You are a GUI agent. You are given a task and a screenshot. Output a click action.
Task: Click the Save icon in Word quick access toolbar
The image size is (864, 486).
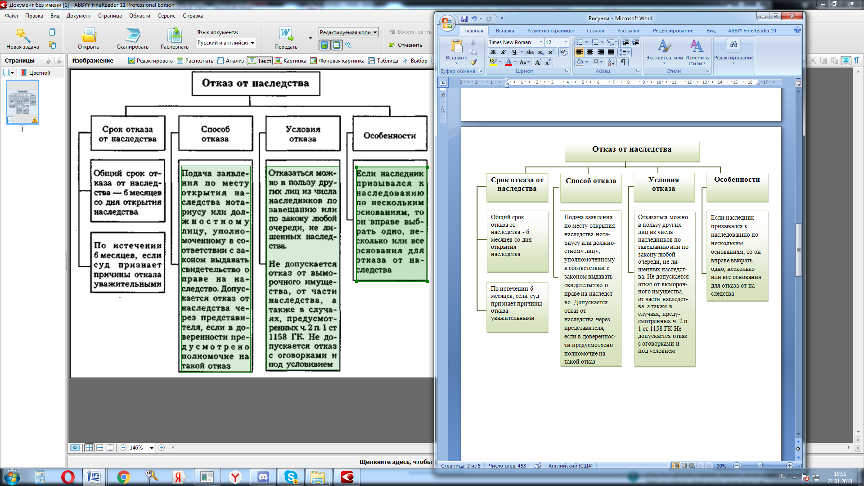click(x=464, y=19)
